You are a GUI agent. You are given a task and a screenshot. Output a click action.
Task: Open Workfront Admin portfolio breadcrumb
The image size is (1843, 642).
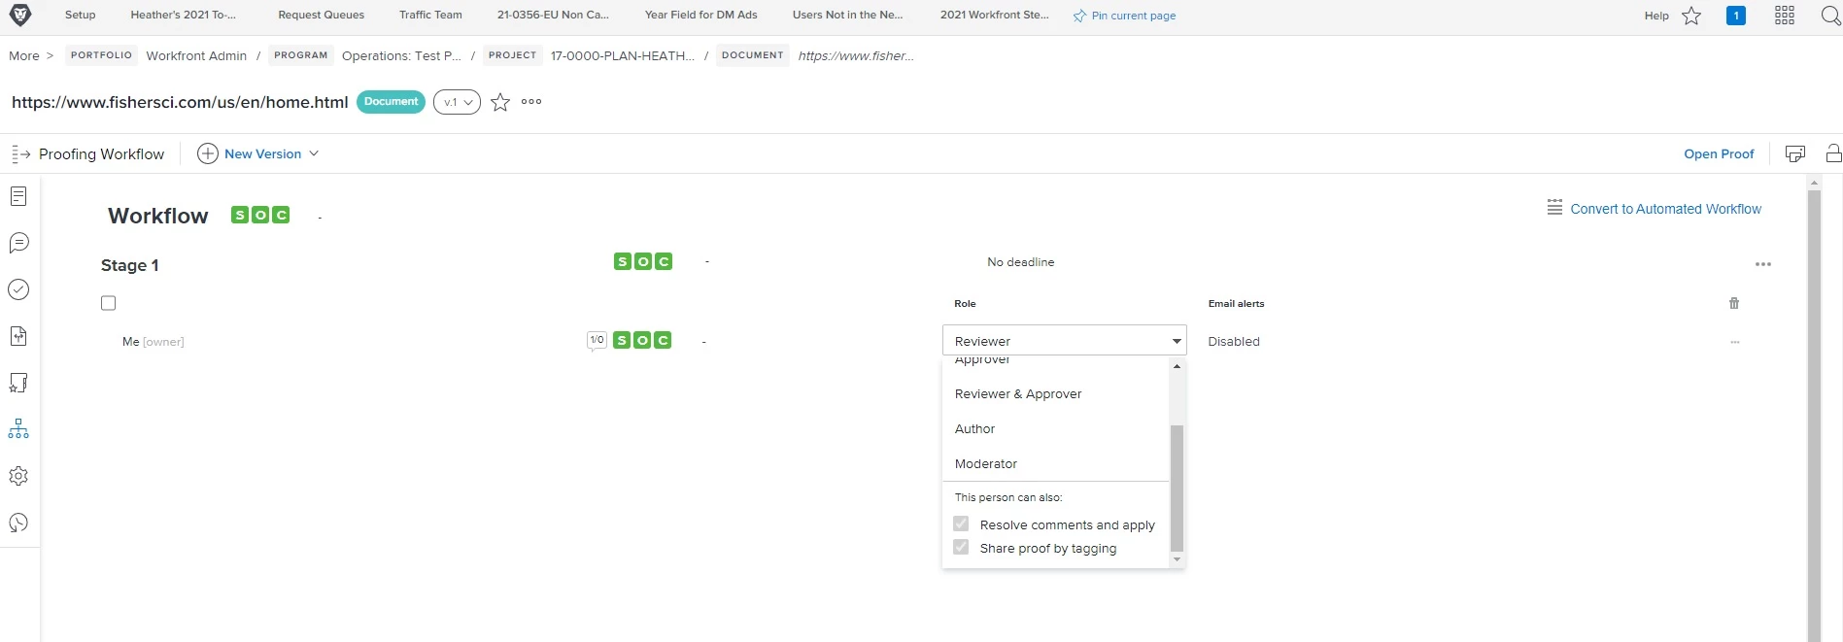(196, 55)
